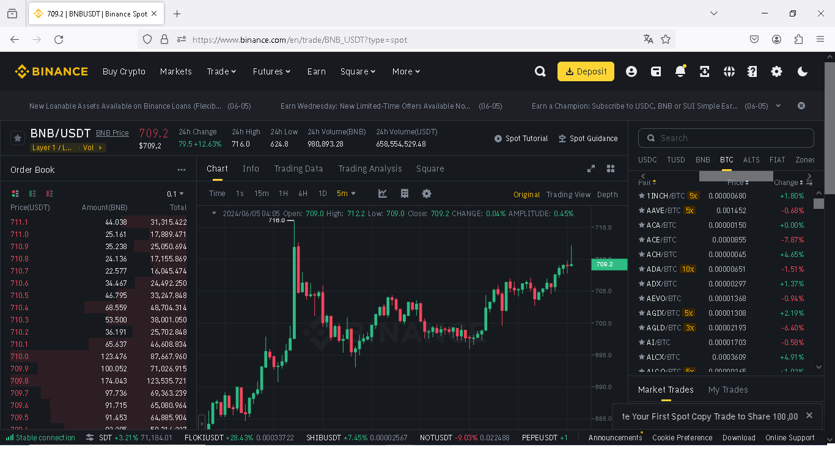Expand the Layer 1 / Vol tags
The width and height of the screenshot is (835, 469).
point(68,148)
